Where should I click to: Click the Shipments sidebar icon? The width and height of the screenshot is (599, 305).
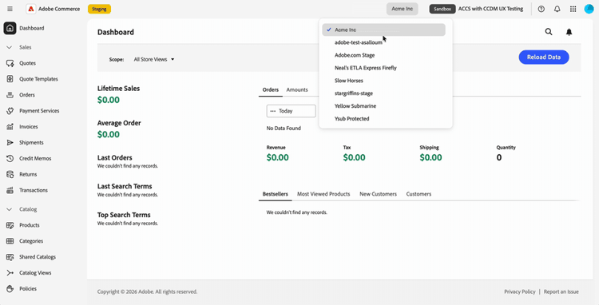point(10,142)
